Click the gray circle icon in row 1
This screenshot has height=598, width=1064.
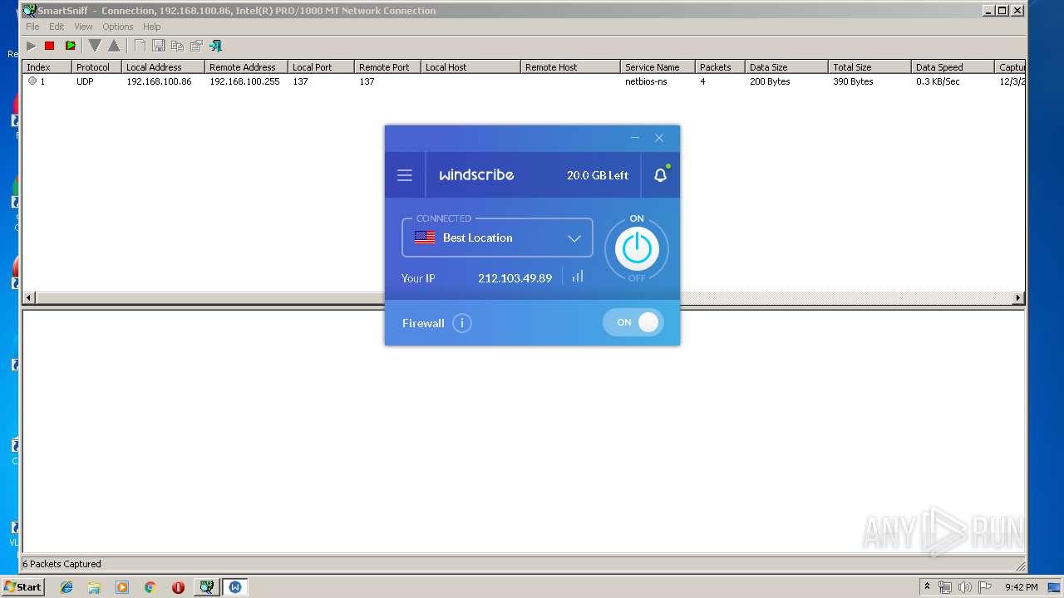[x=32, y=81]
